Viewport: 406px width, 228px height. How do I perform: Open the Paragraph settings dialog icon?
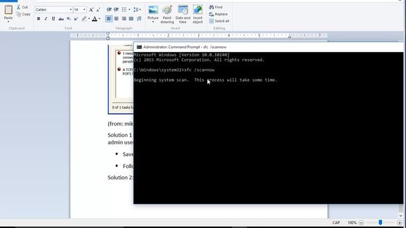[139, 18]
